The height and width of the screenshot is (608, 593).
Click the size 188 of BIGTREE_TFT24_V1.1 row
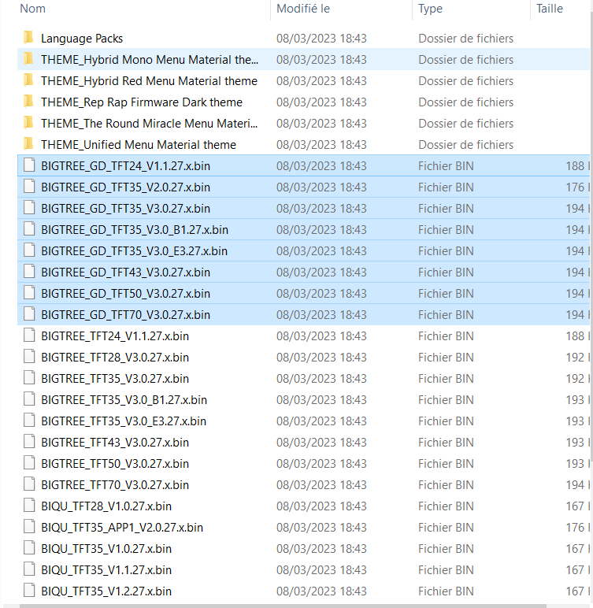(x=575, y=336)
